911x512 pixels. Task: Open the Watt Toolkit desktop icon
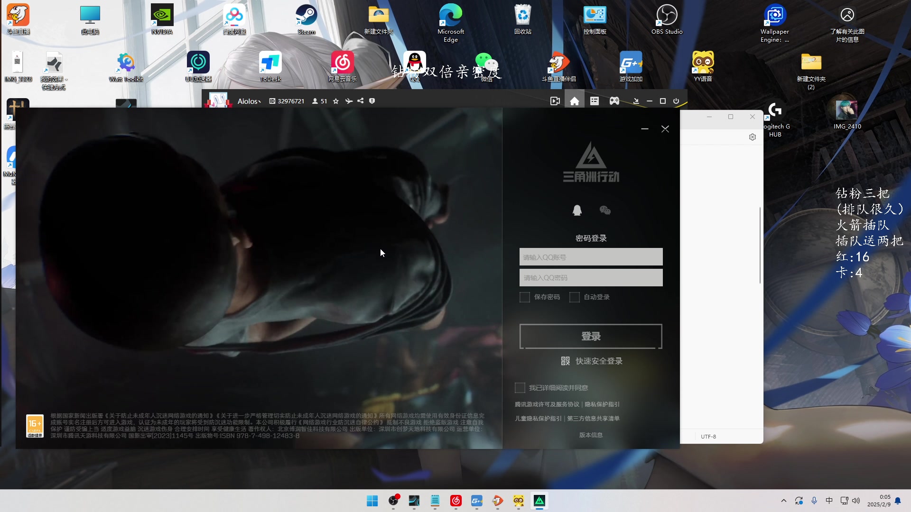[x=126, y=67]
